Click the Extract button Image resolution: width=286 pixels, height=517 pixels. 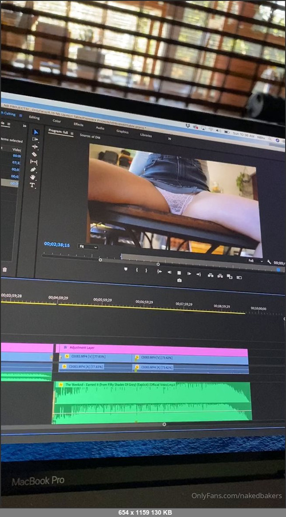[x=220, y=275]
